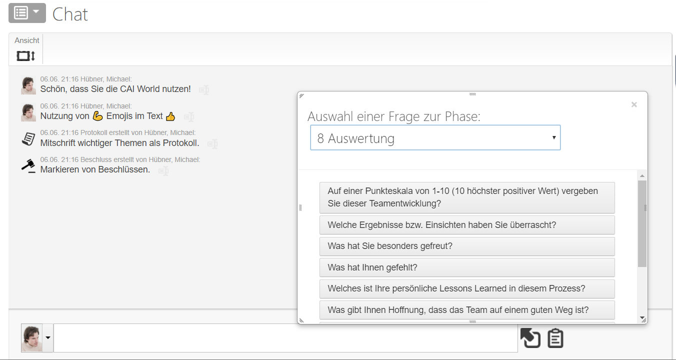Viewport: 676px width, 360px height.
Task: Click the Protokoll document icon
Action: pyautogui.click(x=28, y=138)
